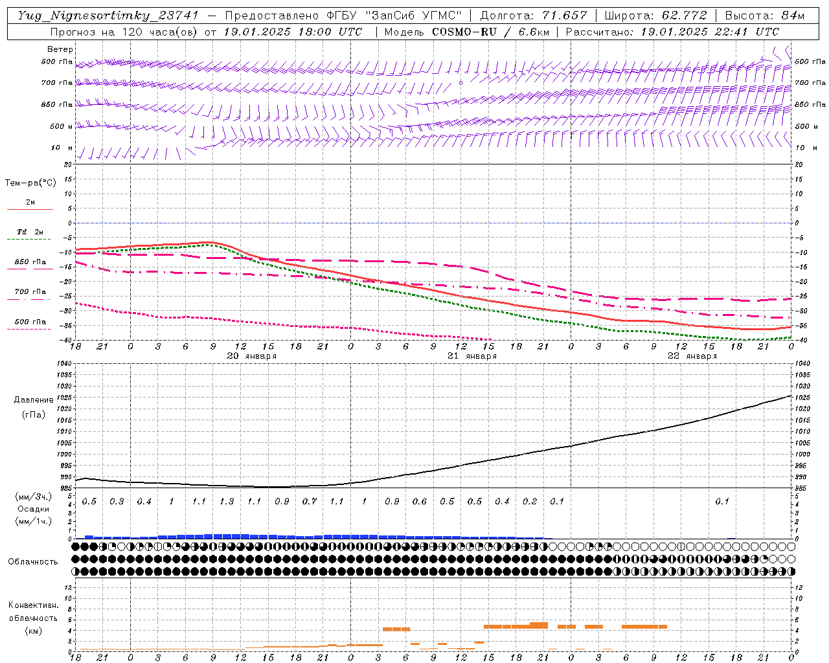
Task: Click the 22 января date label
Action: [692, 356]
